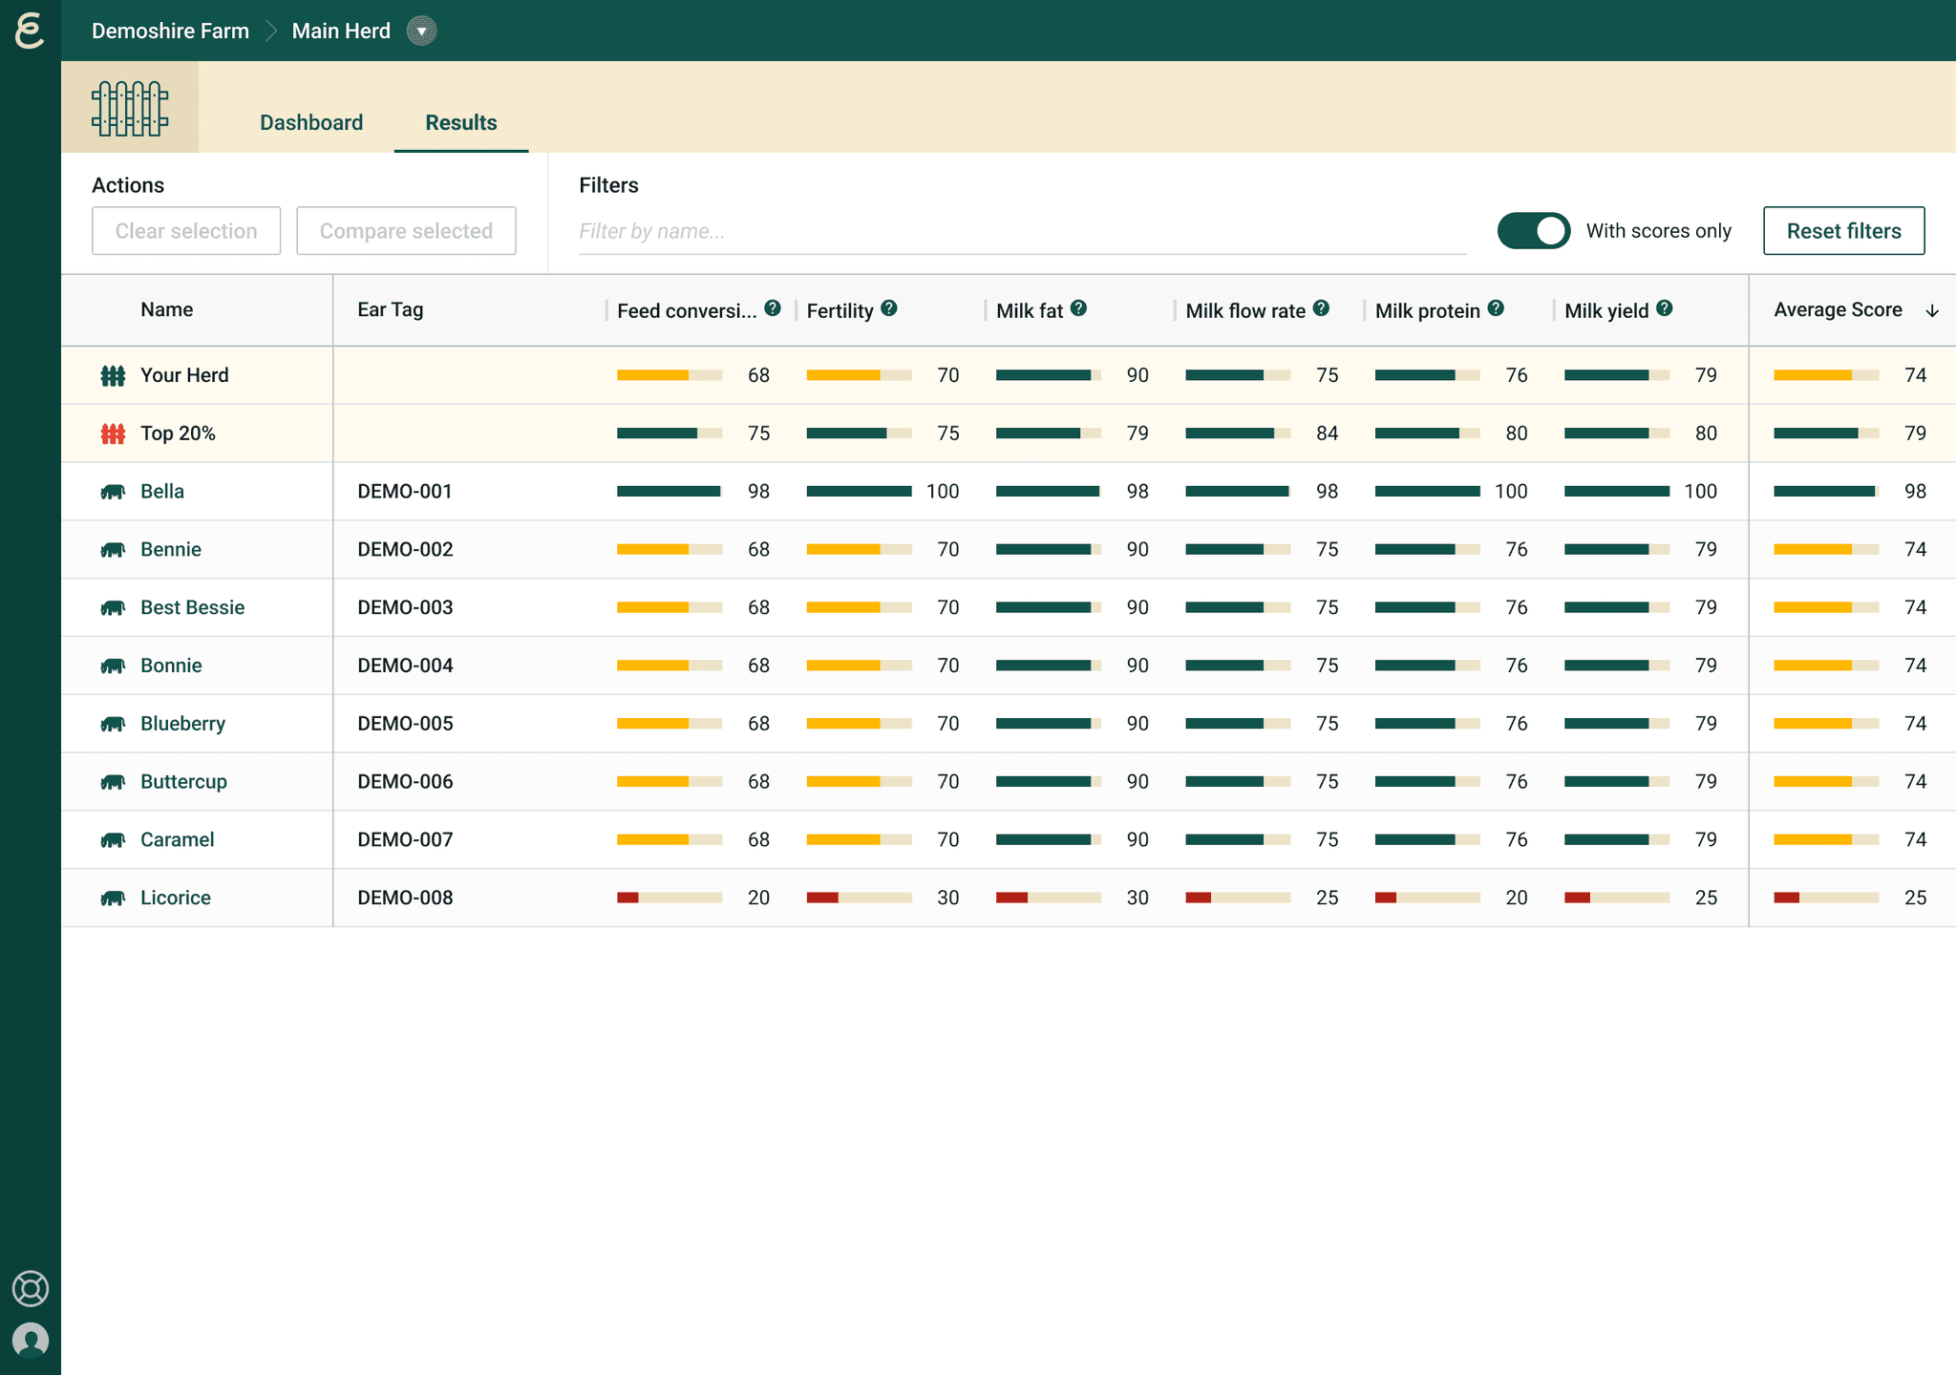Click the Milk flow rate help icon

(x=1321, y=308)
